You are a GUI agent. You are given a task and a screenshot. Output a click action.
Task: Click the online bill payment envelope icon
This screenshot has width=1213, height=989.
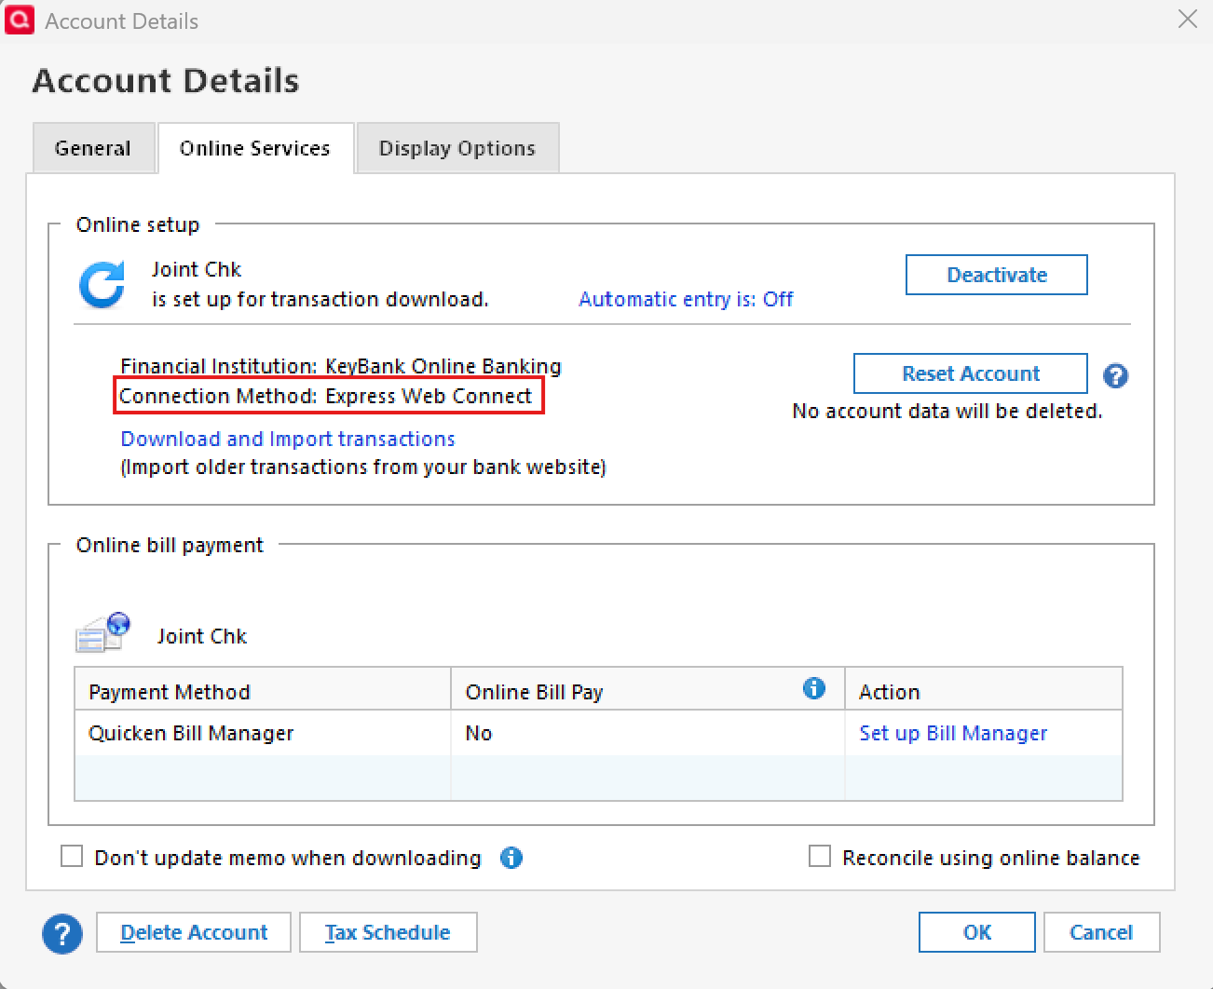click(102, 633)
